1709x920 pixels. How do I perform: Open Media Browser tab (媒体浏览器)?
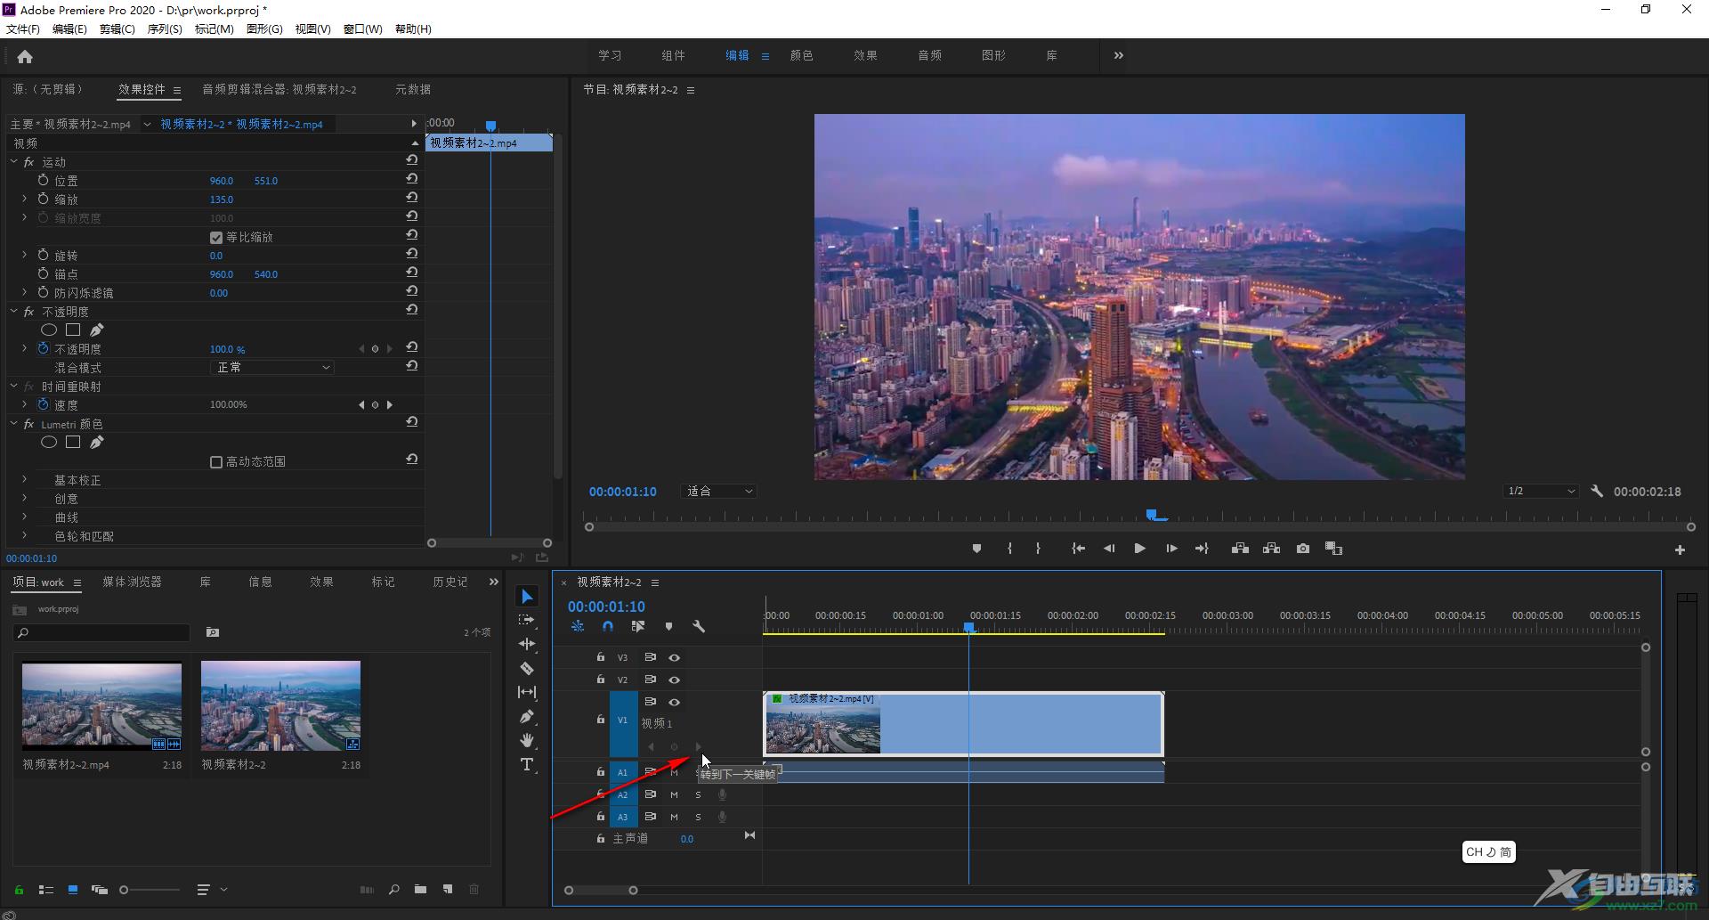coord(132,582)
